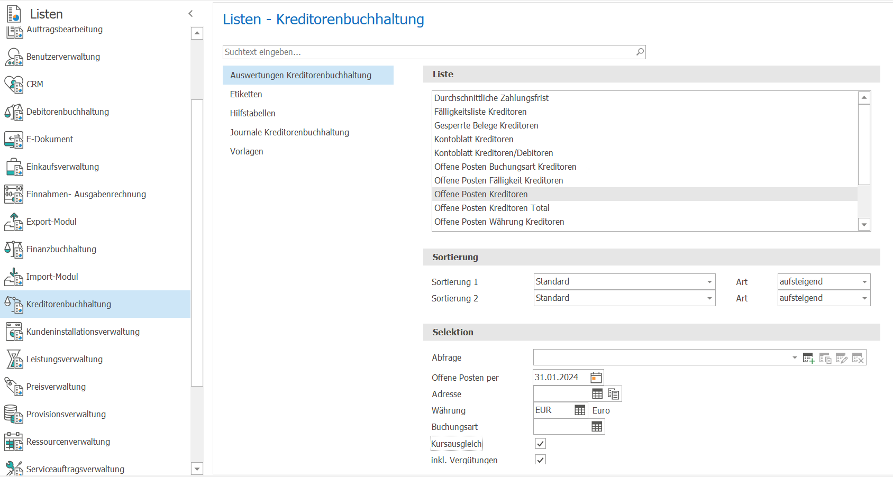The image size is (893, 477).
Task: Open Adresse multi-selection list icon
Action: click(x=613, y=394)
